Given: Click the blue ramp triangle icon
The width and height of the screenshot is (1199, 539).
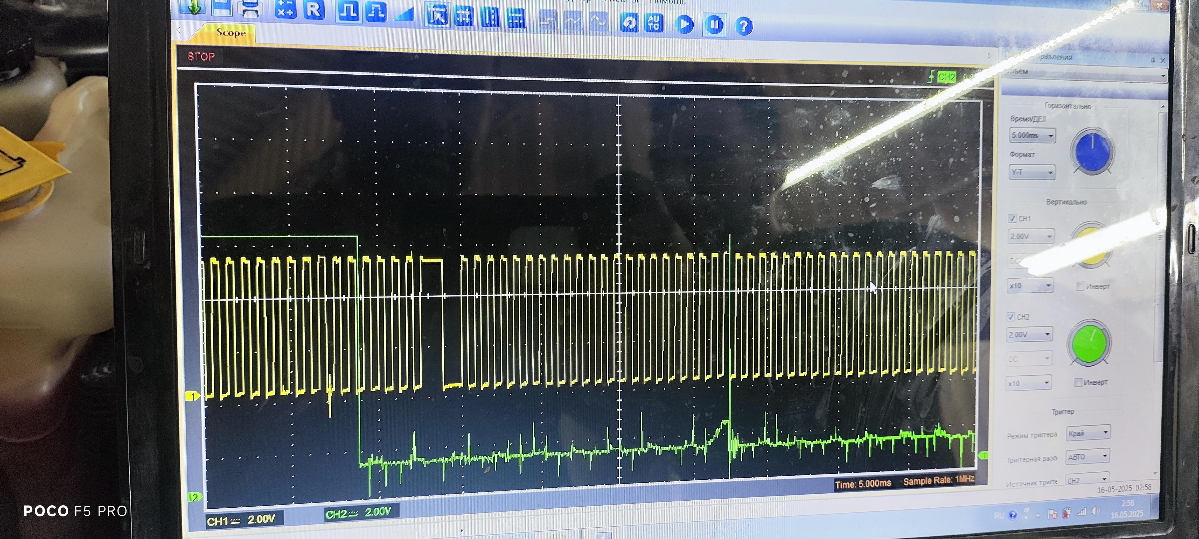Looking at the screenshot, I should tap(404, 14).
